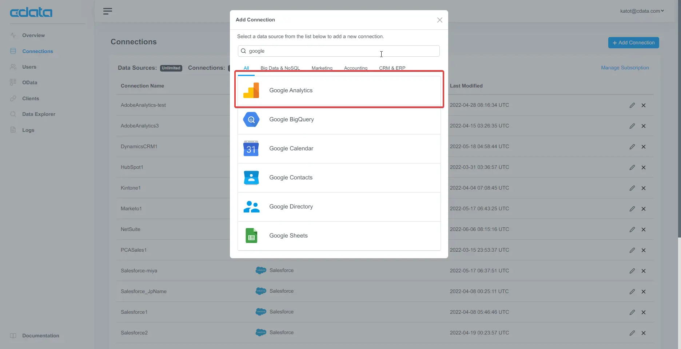Image resolution: width=681 pixels, height=349 pixels.
Task: Toggle the hamburger menu icon
Action: point(108,11)
